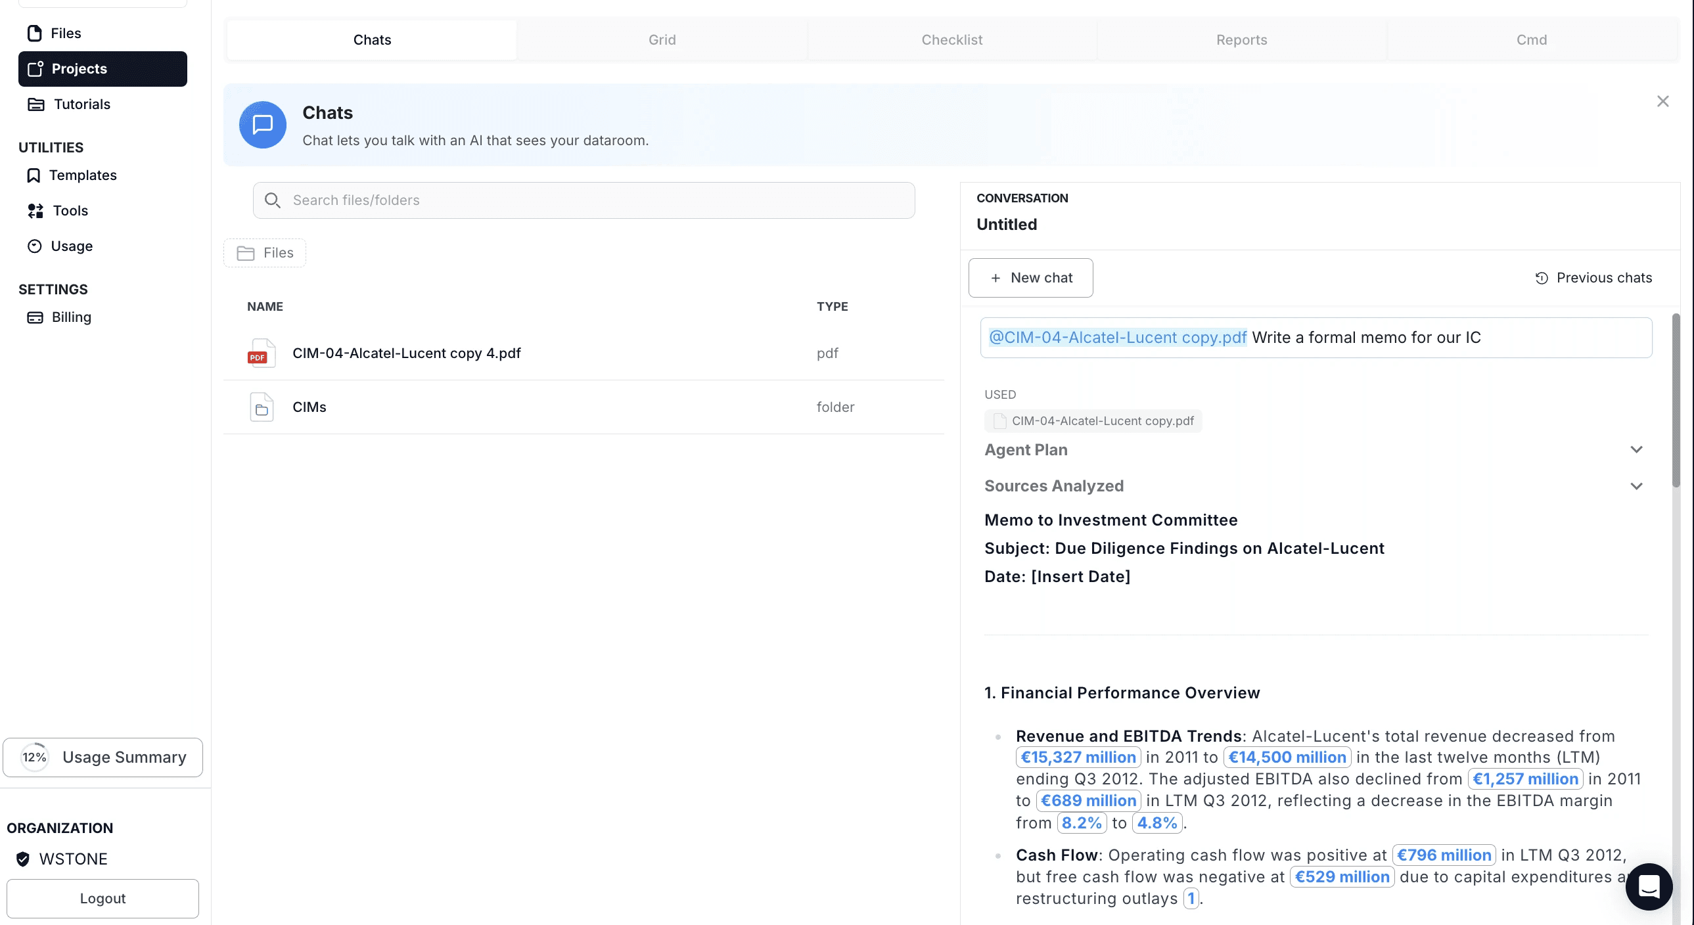This screenshot has width=1694, height=925.
Task: Open the Usage Summary button
Action: (x=103, y=757)
